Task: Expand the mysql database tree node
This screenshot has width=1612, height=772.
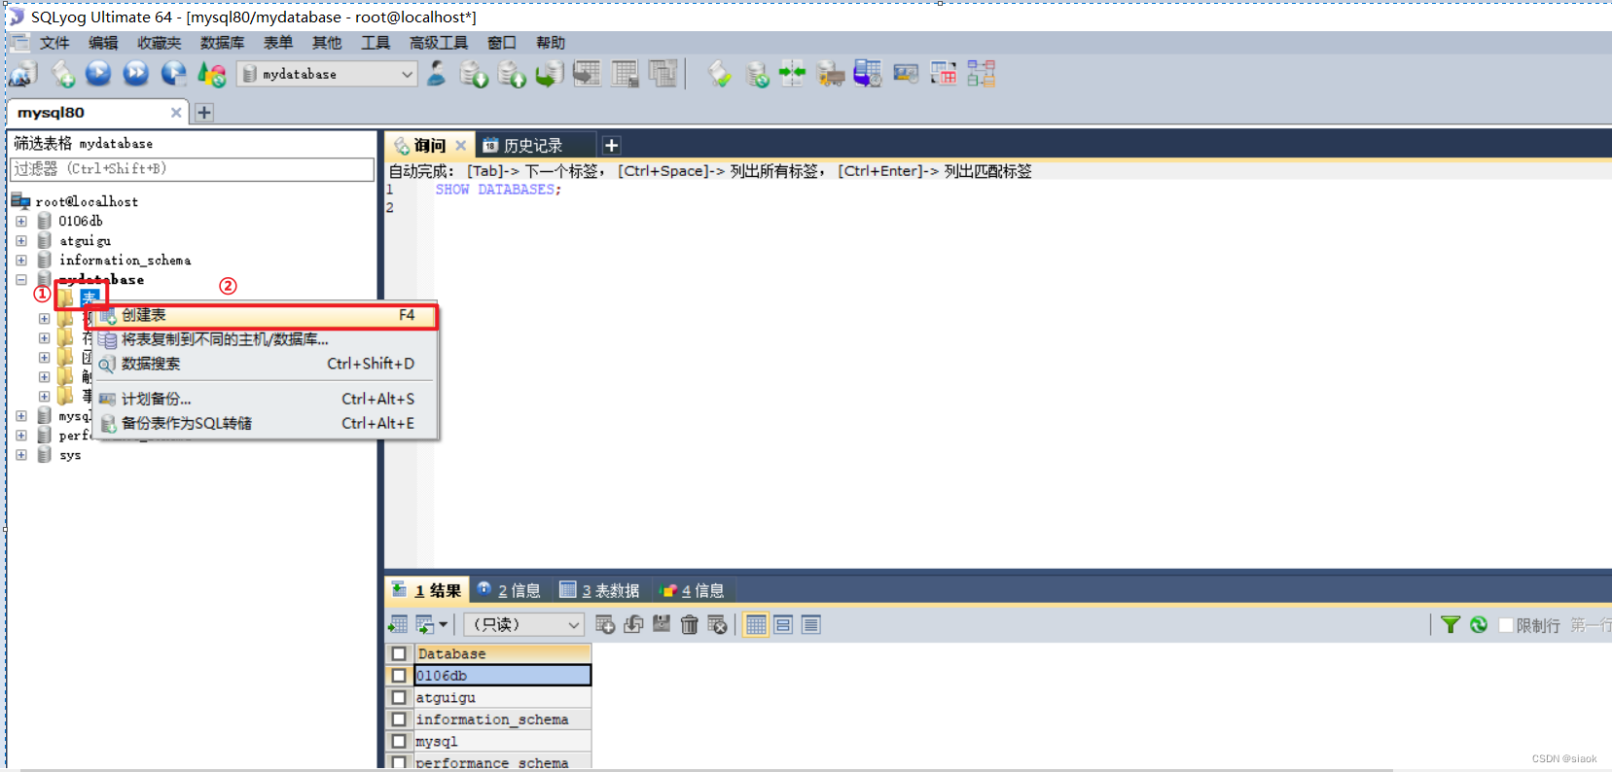Action: (x=21, y=415)
